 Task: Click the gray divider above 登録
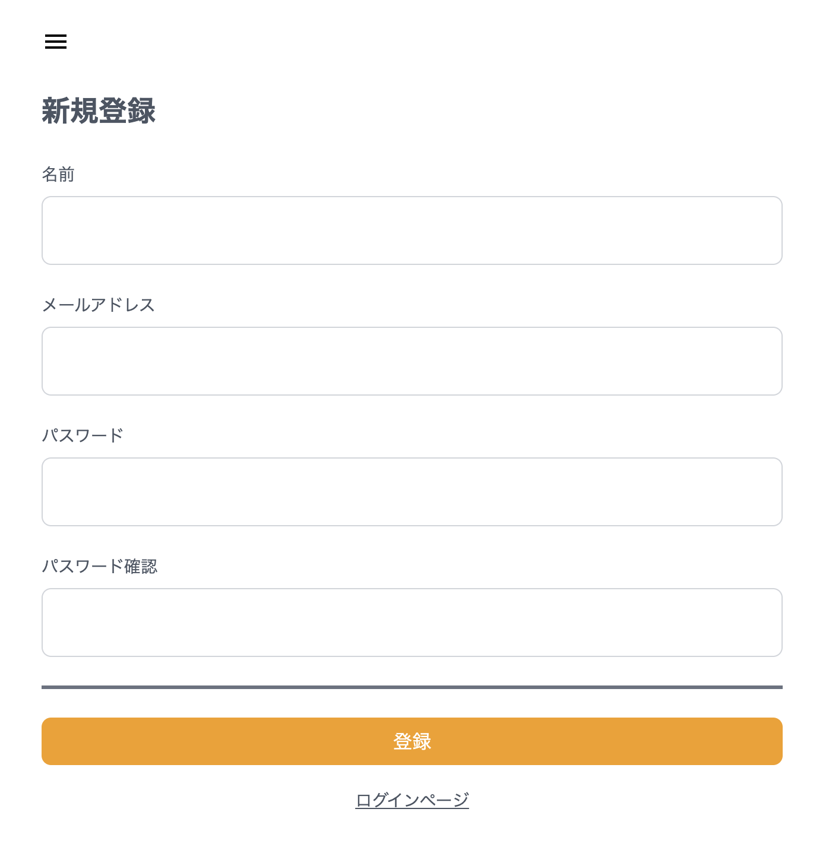point(412,687)
